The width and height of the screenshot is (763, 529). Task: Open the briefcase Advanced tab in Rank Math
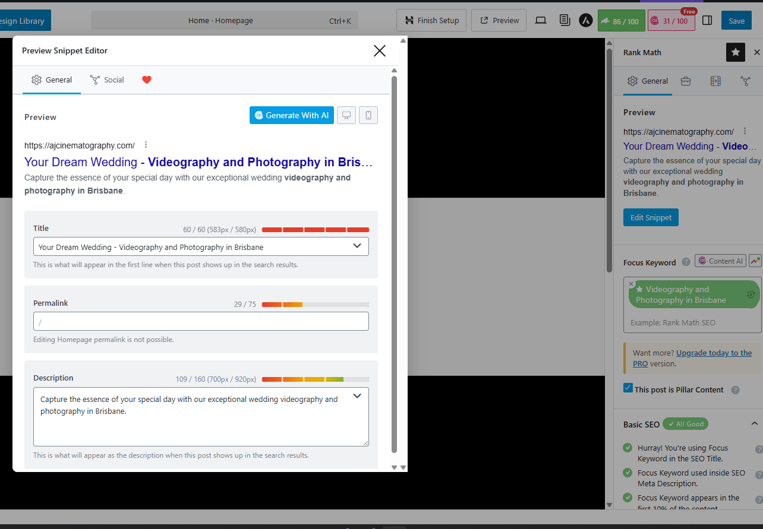[x=686, y=81]
